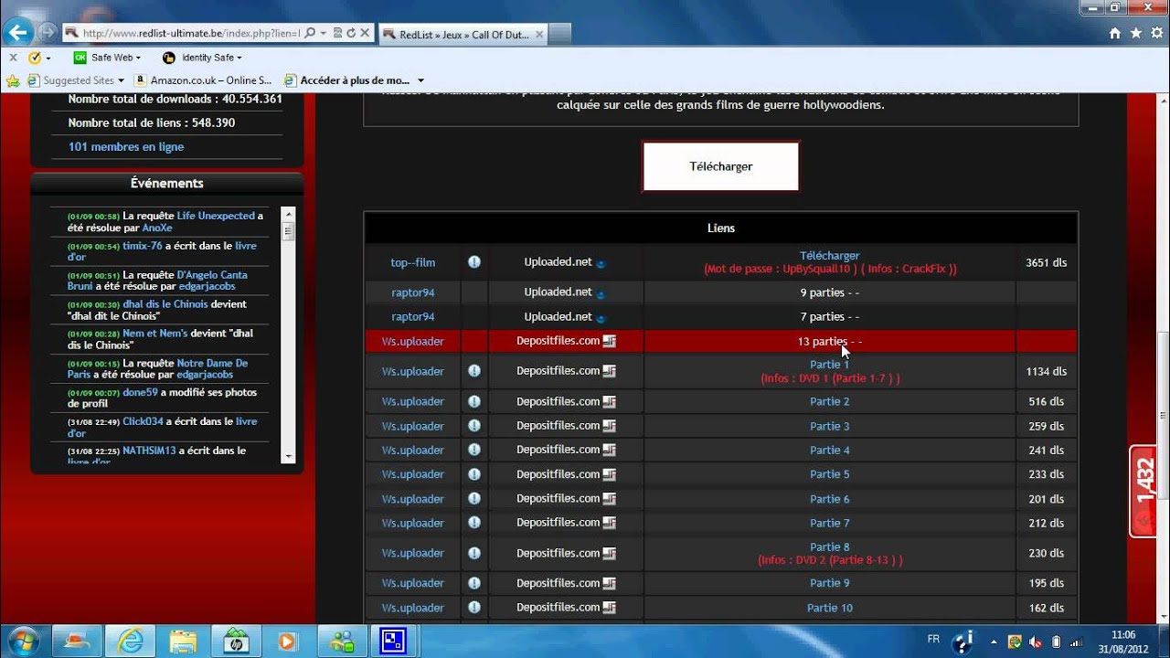Click Télécharger link in top--film row
This screenshot has height=658, width=1170.
pyautogui.click(x=829, y=256)
